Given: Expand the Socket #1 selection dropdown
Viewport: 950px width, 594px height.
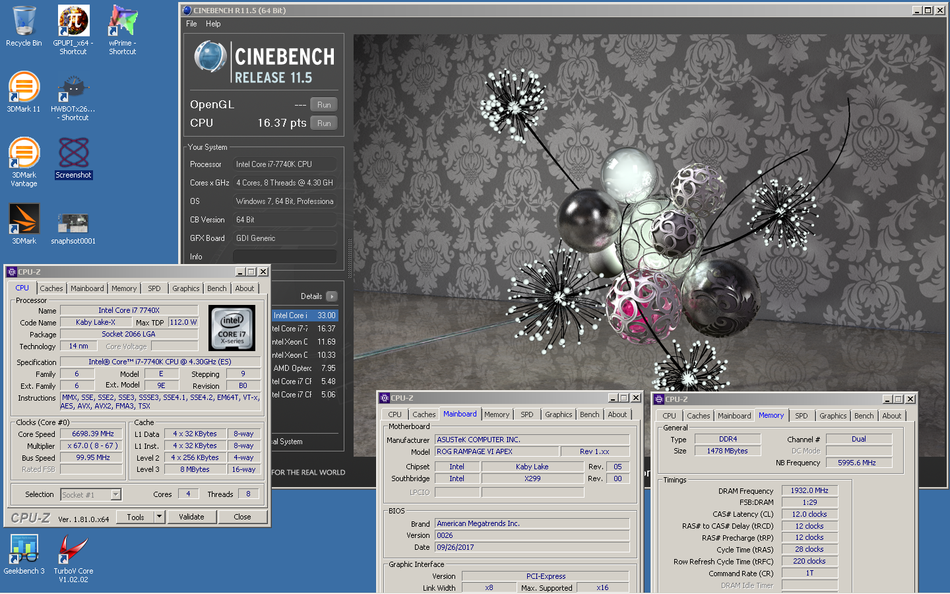Looking at the screenshot, I should coord(116,494).
